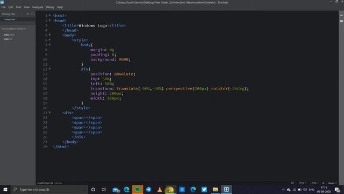The height and width of the screenshot is (194, 344).
Task: Click Brackets icon on taskbar
Action: click(x=226, y=189)
